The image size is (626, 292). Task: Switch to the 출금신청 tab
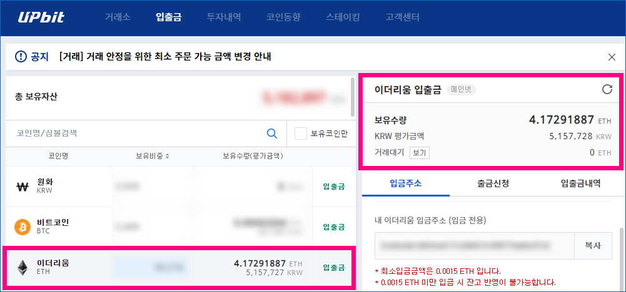(x=493, y=183)
